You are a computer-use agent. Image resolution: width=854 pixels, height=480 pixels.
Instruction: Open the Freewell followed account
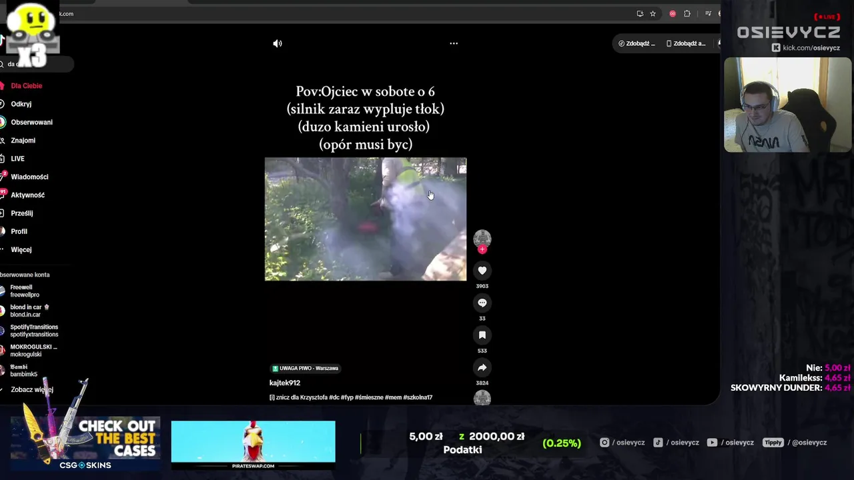(25, 291)
